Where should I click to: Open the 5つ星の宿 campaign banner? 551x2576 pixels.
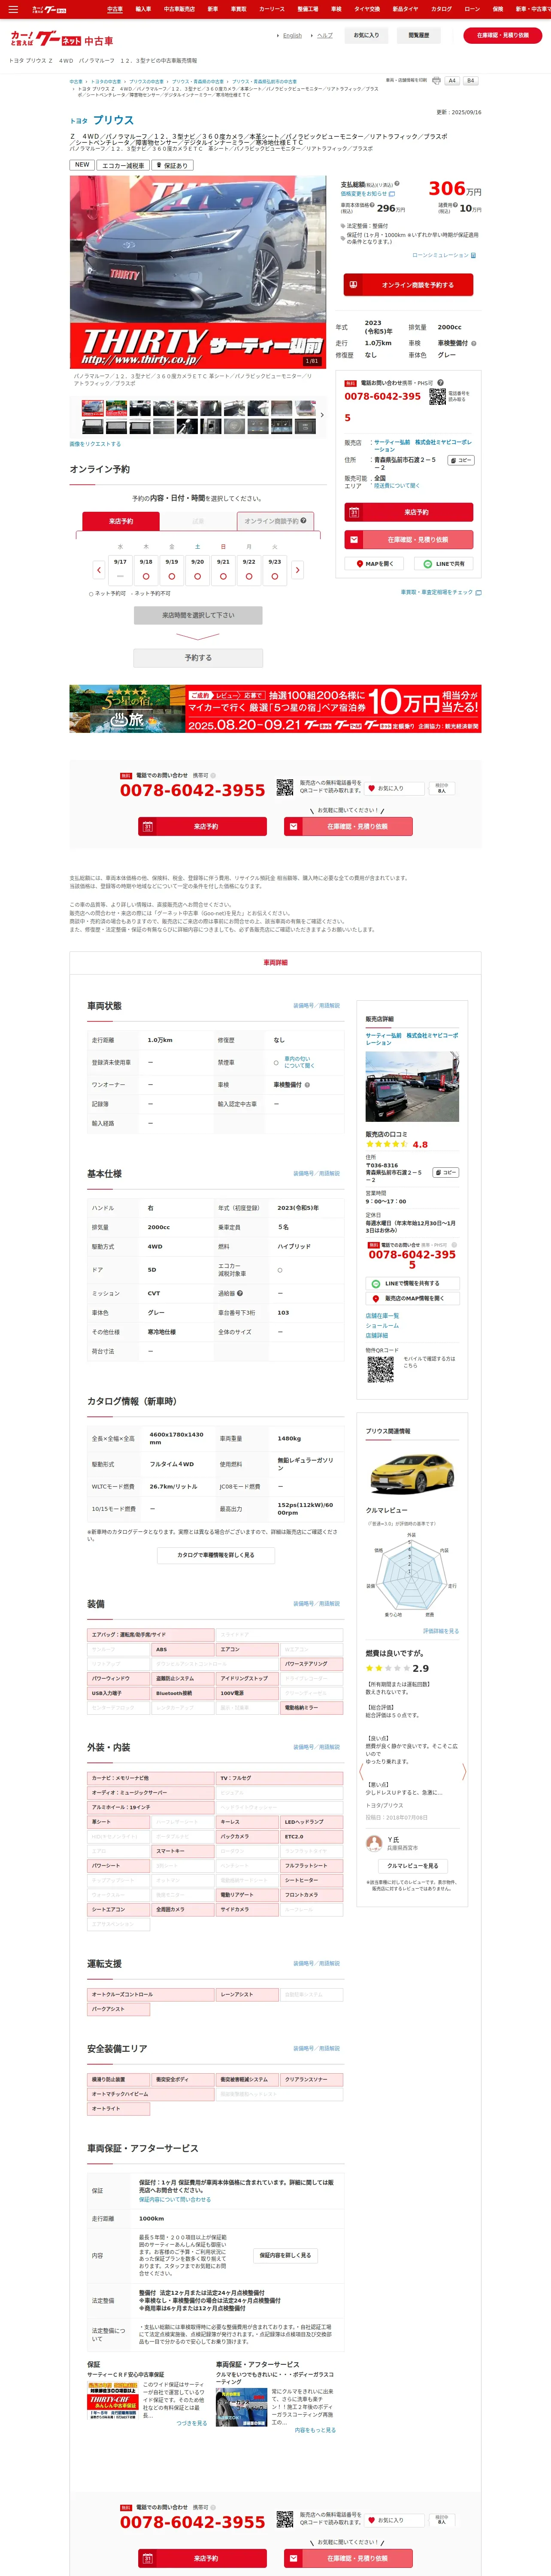point(275,709)
